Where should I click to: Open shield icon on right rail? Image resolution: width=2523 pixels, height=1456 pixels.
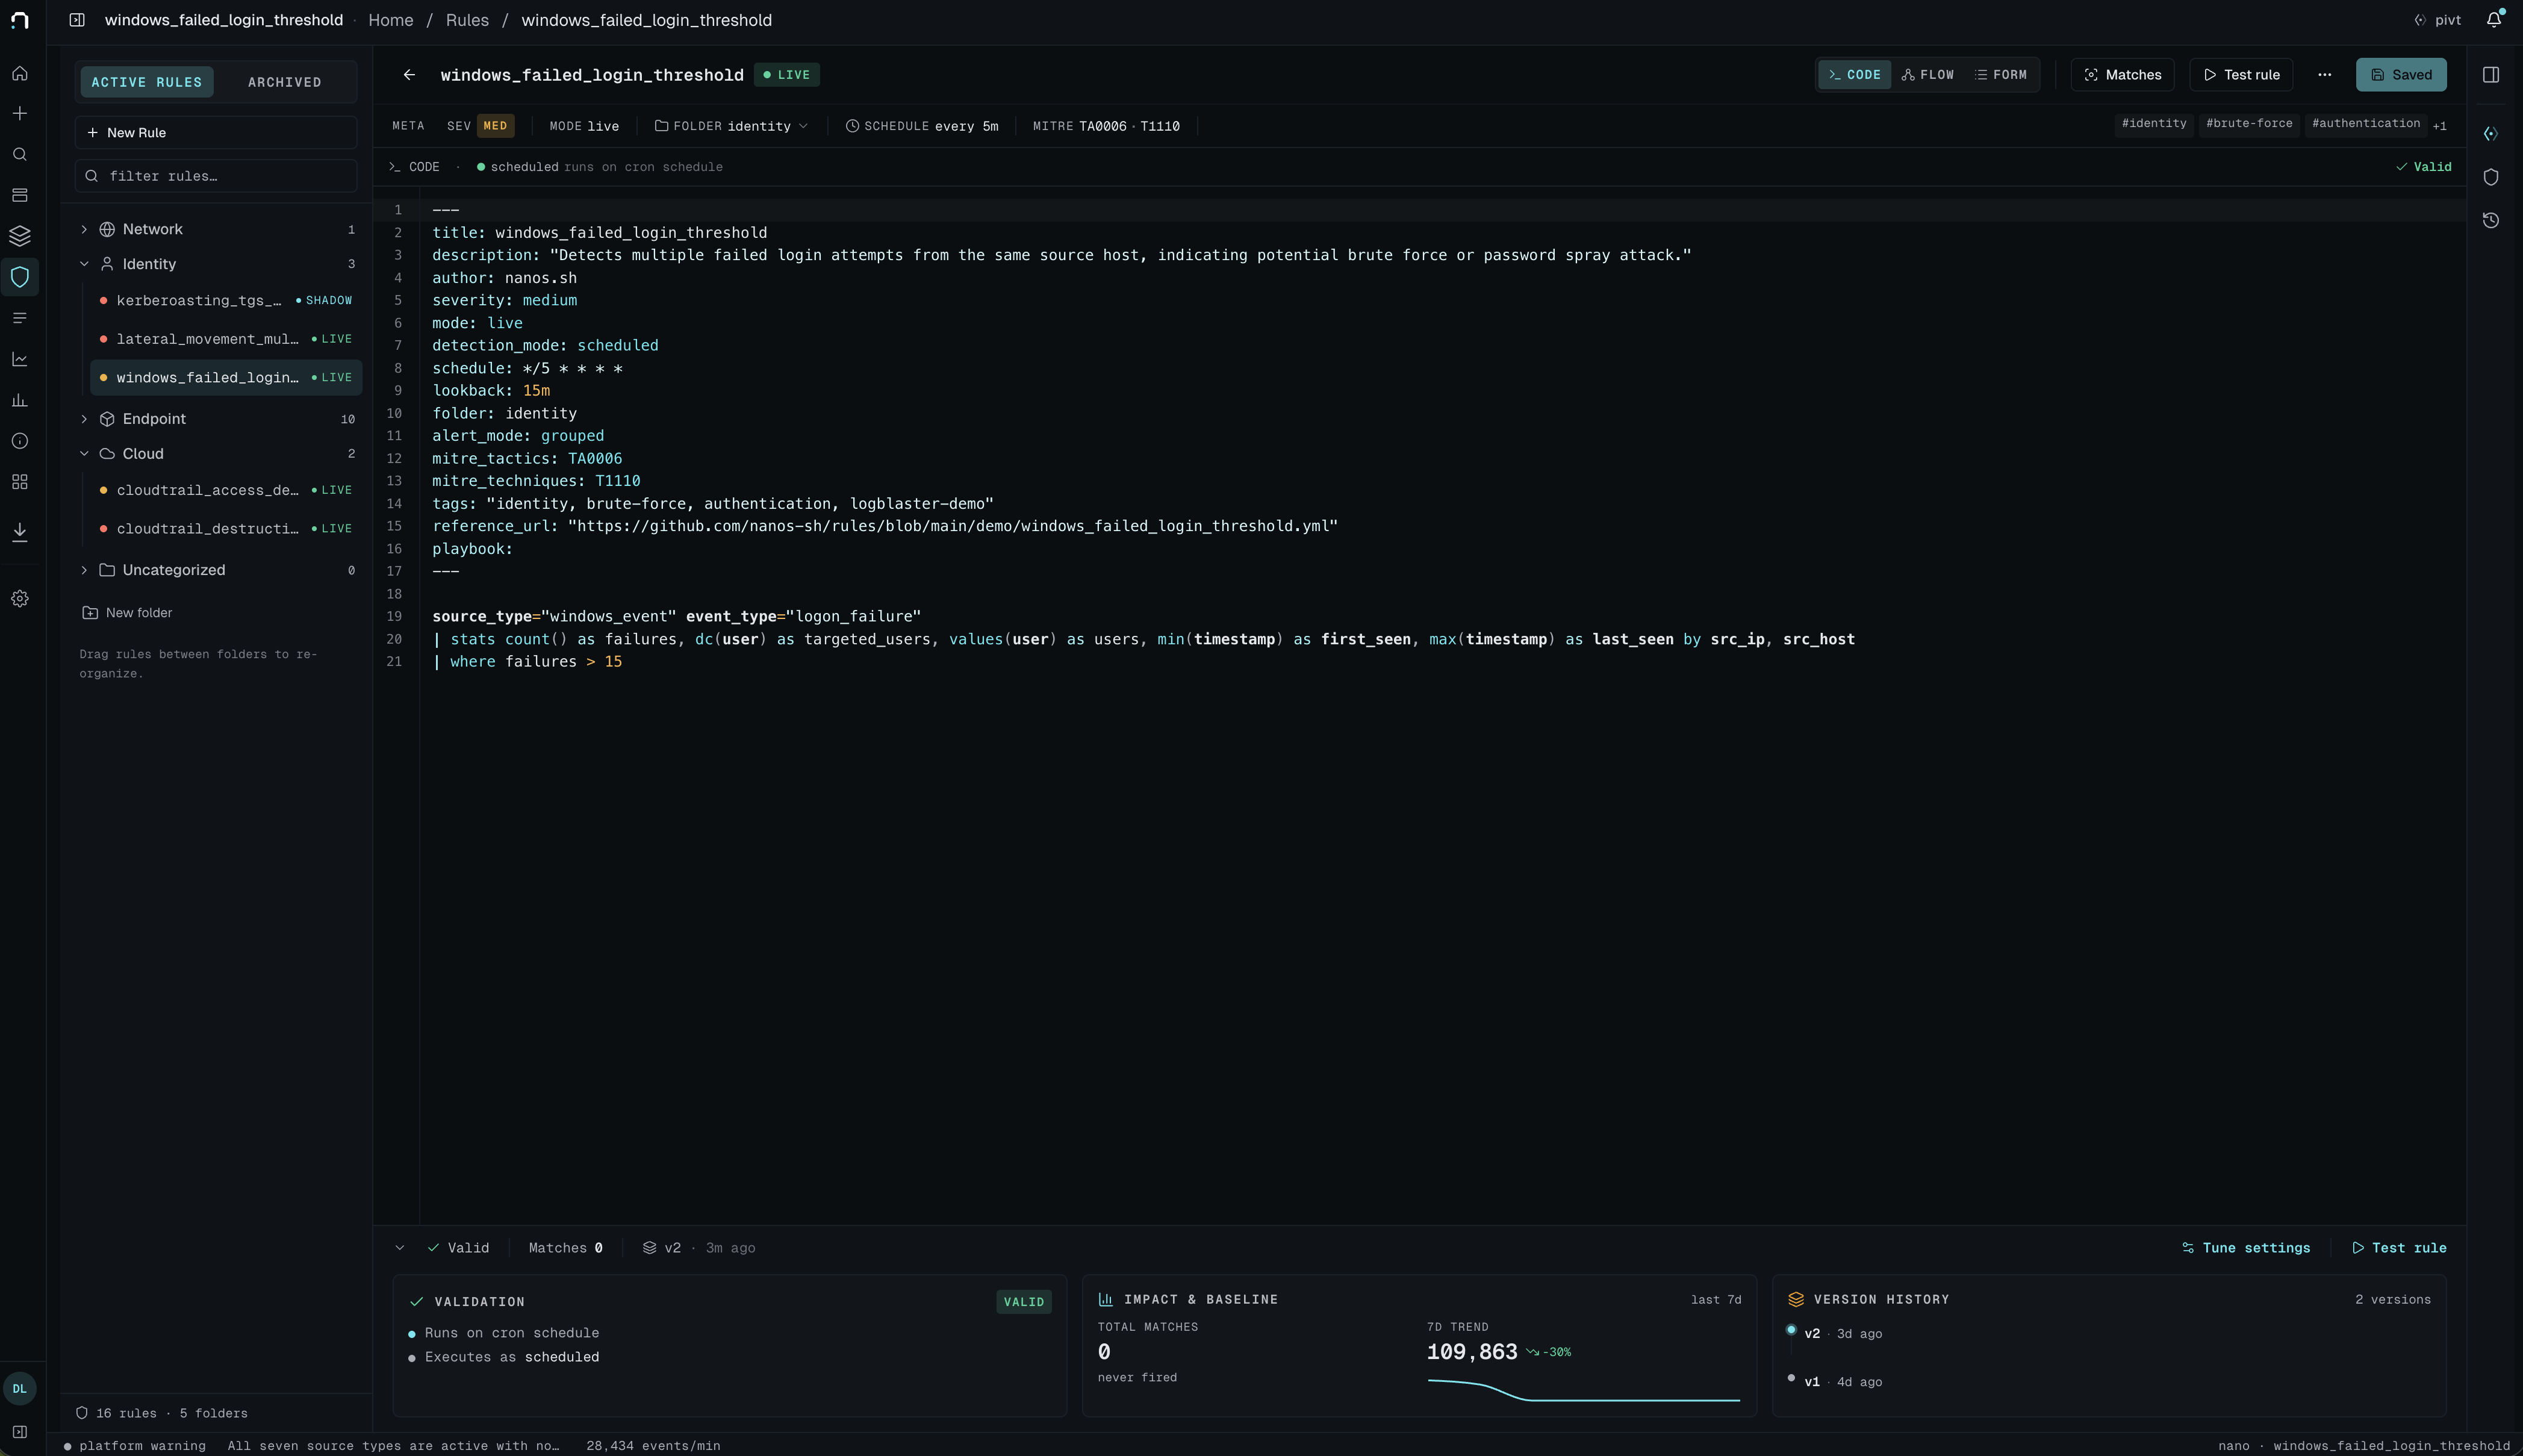2491,177
